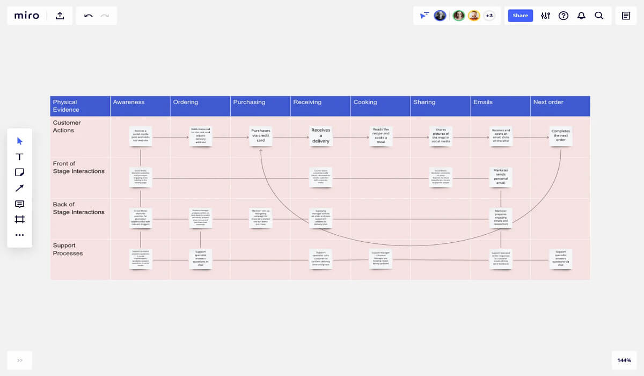Open the notes panel in the top-right corner

(x=626, y=16)
